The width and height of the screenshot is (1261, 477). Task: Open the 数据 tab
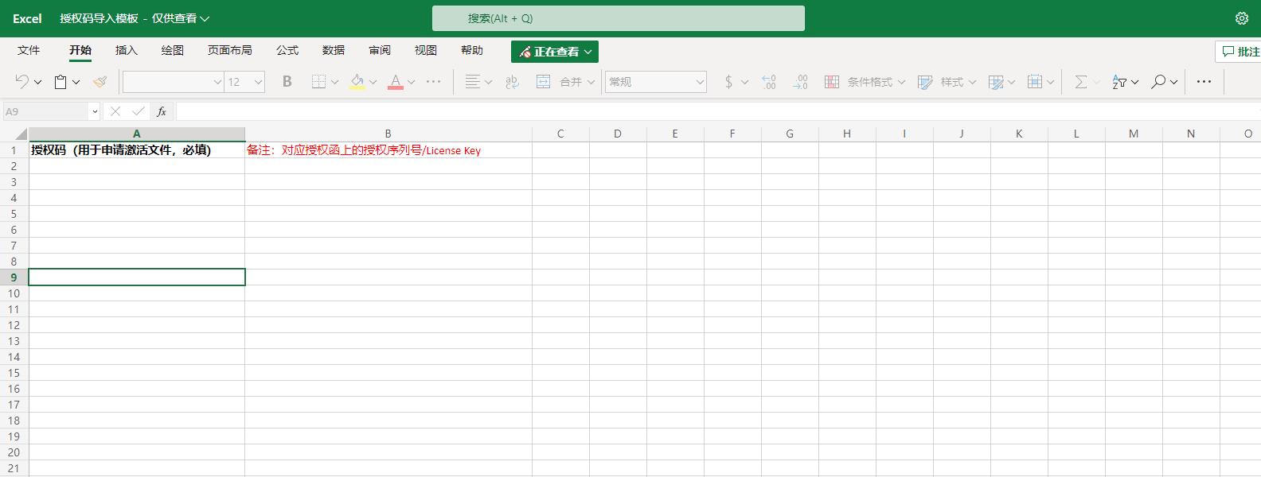pyautogui.click(x=334, y=50)
